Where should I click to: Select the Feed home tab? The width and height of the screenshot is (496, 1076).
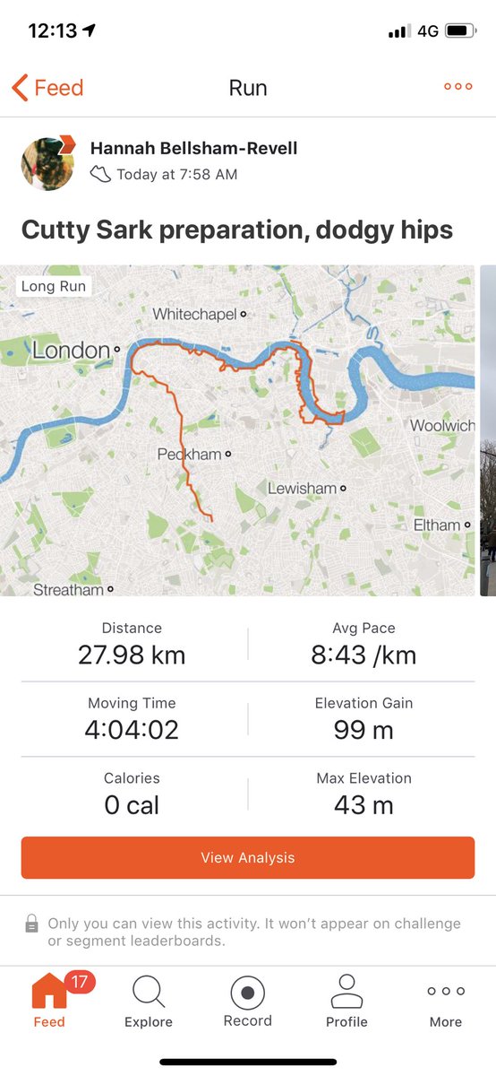pyautogui.click(x=48, y=1002)
